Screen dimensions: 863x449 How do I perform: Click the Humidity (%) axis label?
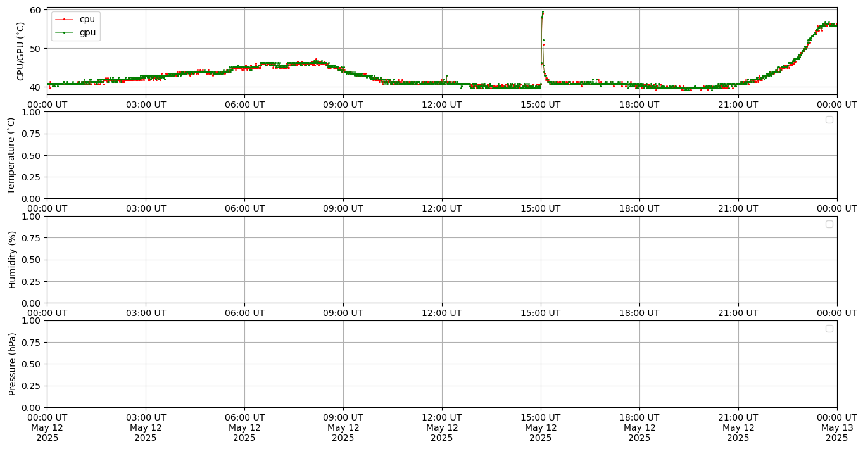[11, 260]
